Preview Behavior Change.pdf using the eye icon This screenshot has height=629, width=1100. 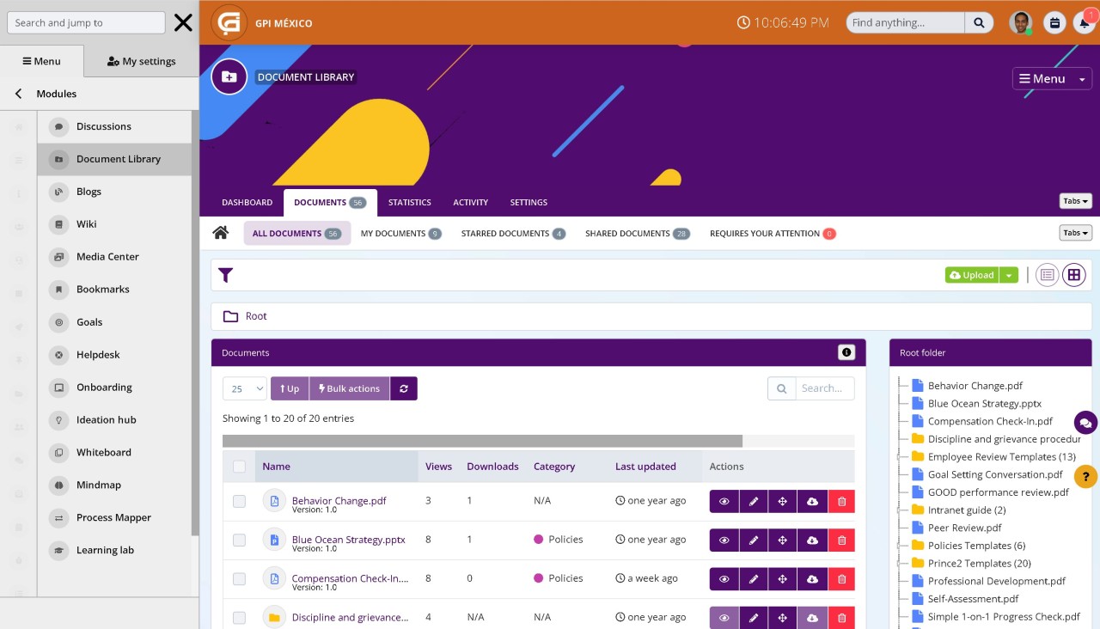pos(724,501)
